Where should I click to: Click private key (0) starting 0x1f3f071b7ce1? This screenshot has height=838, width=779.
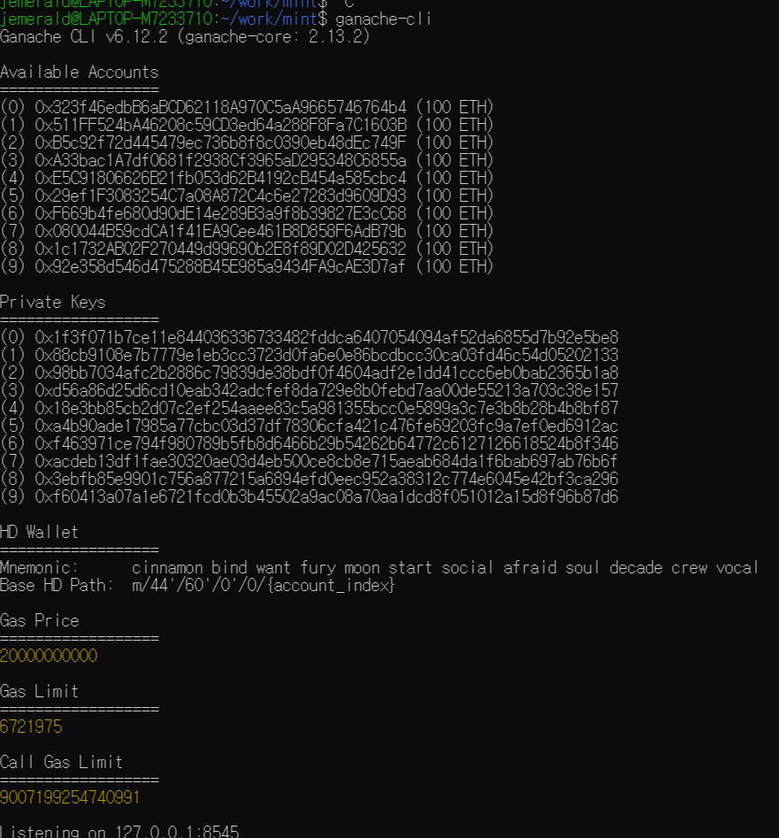tap(326, 337)
